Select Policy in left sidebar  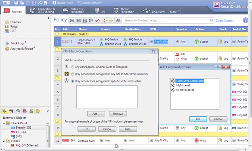pyautogui.click(x=14, y=27)
